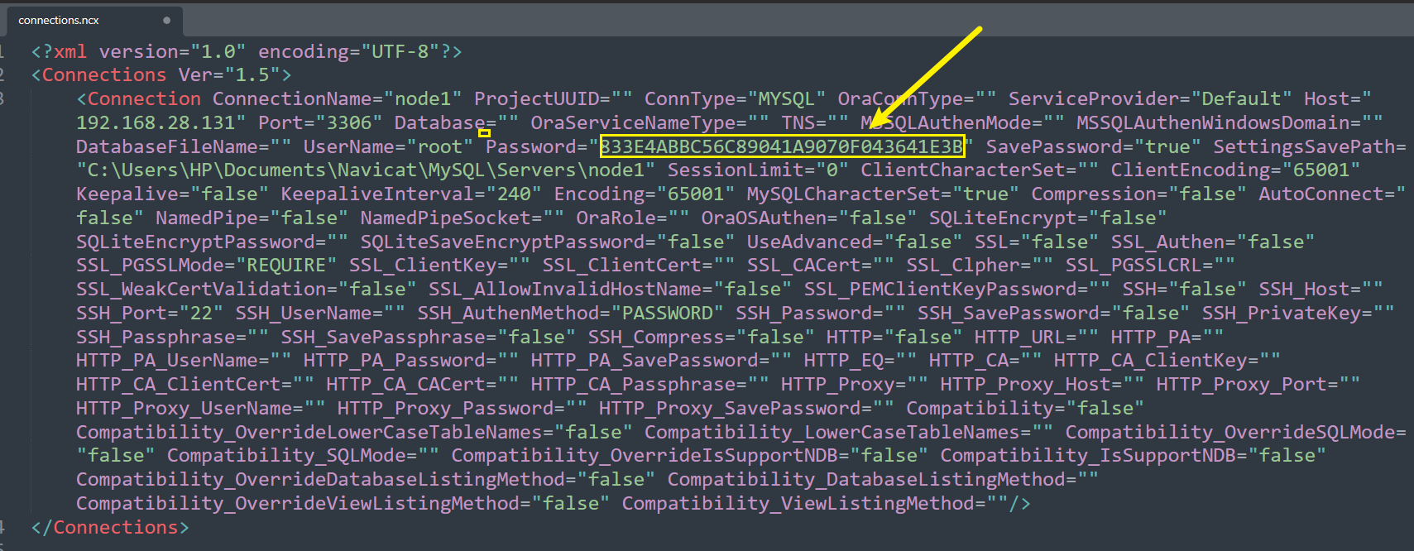Viewport: 1414px width, 551px height.
Task: Click the "node1" value after ConnectionName
Action: pos(423,98)
